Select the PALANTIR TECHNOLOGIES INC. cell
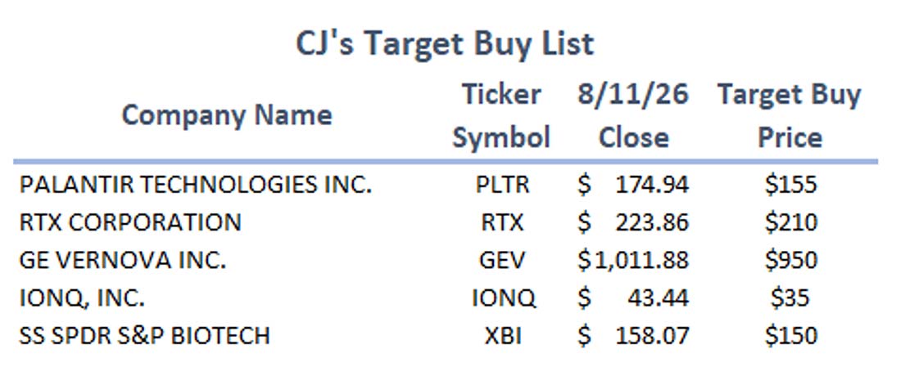The height and width of the screenshot is (367, 901). [196, 185]
